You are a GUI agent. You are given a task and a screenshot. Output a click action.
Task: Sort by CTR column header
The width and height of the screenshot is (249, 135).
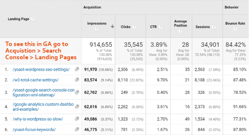coord(153,27)
